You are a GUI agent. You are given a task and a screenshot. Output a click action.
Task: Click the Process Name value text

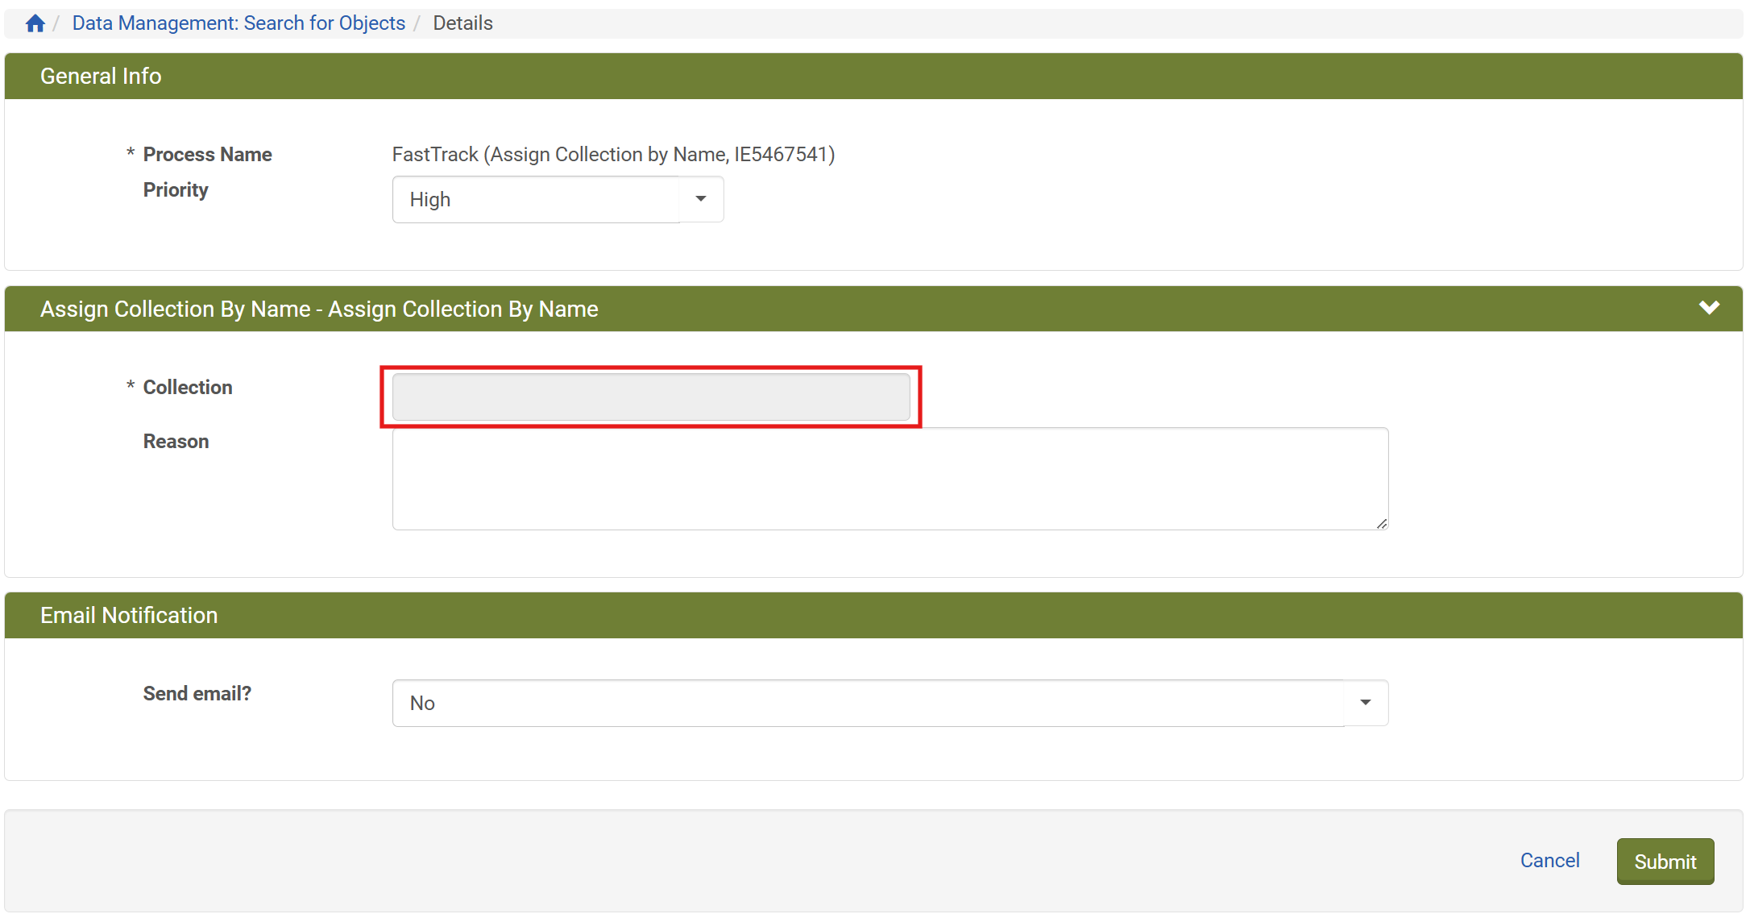tap(613, 154)
